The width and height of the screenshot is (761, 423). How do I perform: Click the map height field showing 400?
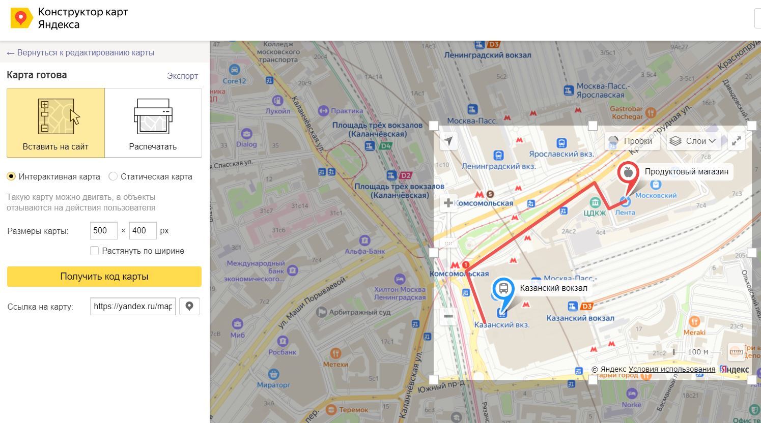(x=143, y=231)
